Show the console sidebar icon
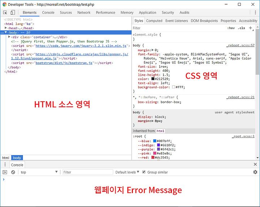This screenshot has height=207, width=260. point(5,172)
